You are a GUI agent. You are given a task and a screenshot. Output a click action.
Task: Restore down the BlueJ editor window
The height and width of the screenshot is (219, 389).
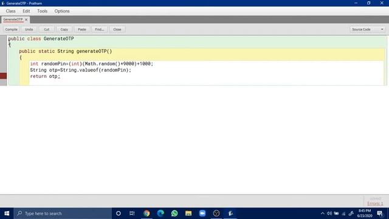pos(369,3)
